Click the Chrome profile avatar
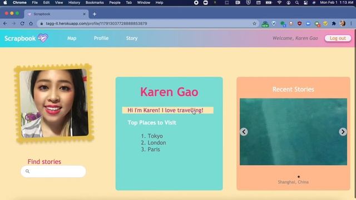The height and width of the screenshot is (200, 356). (x=343, y=23)
